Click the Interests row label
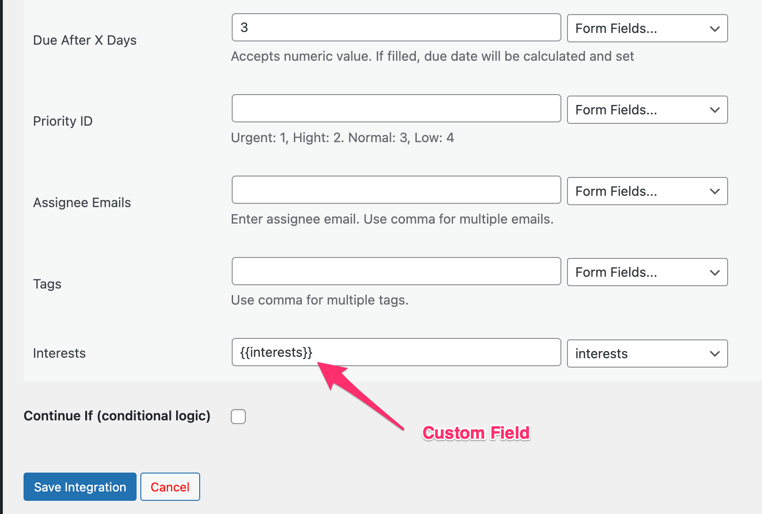Image resolution: width=762 pixels, height=514 pixels. pos(59,353)
